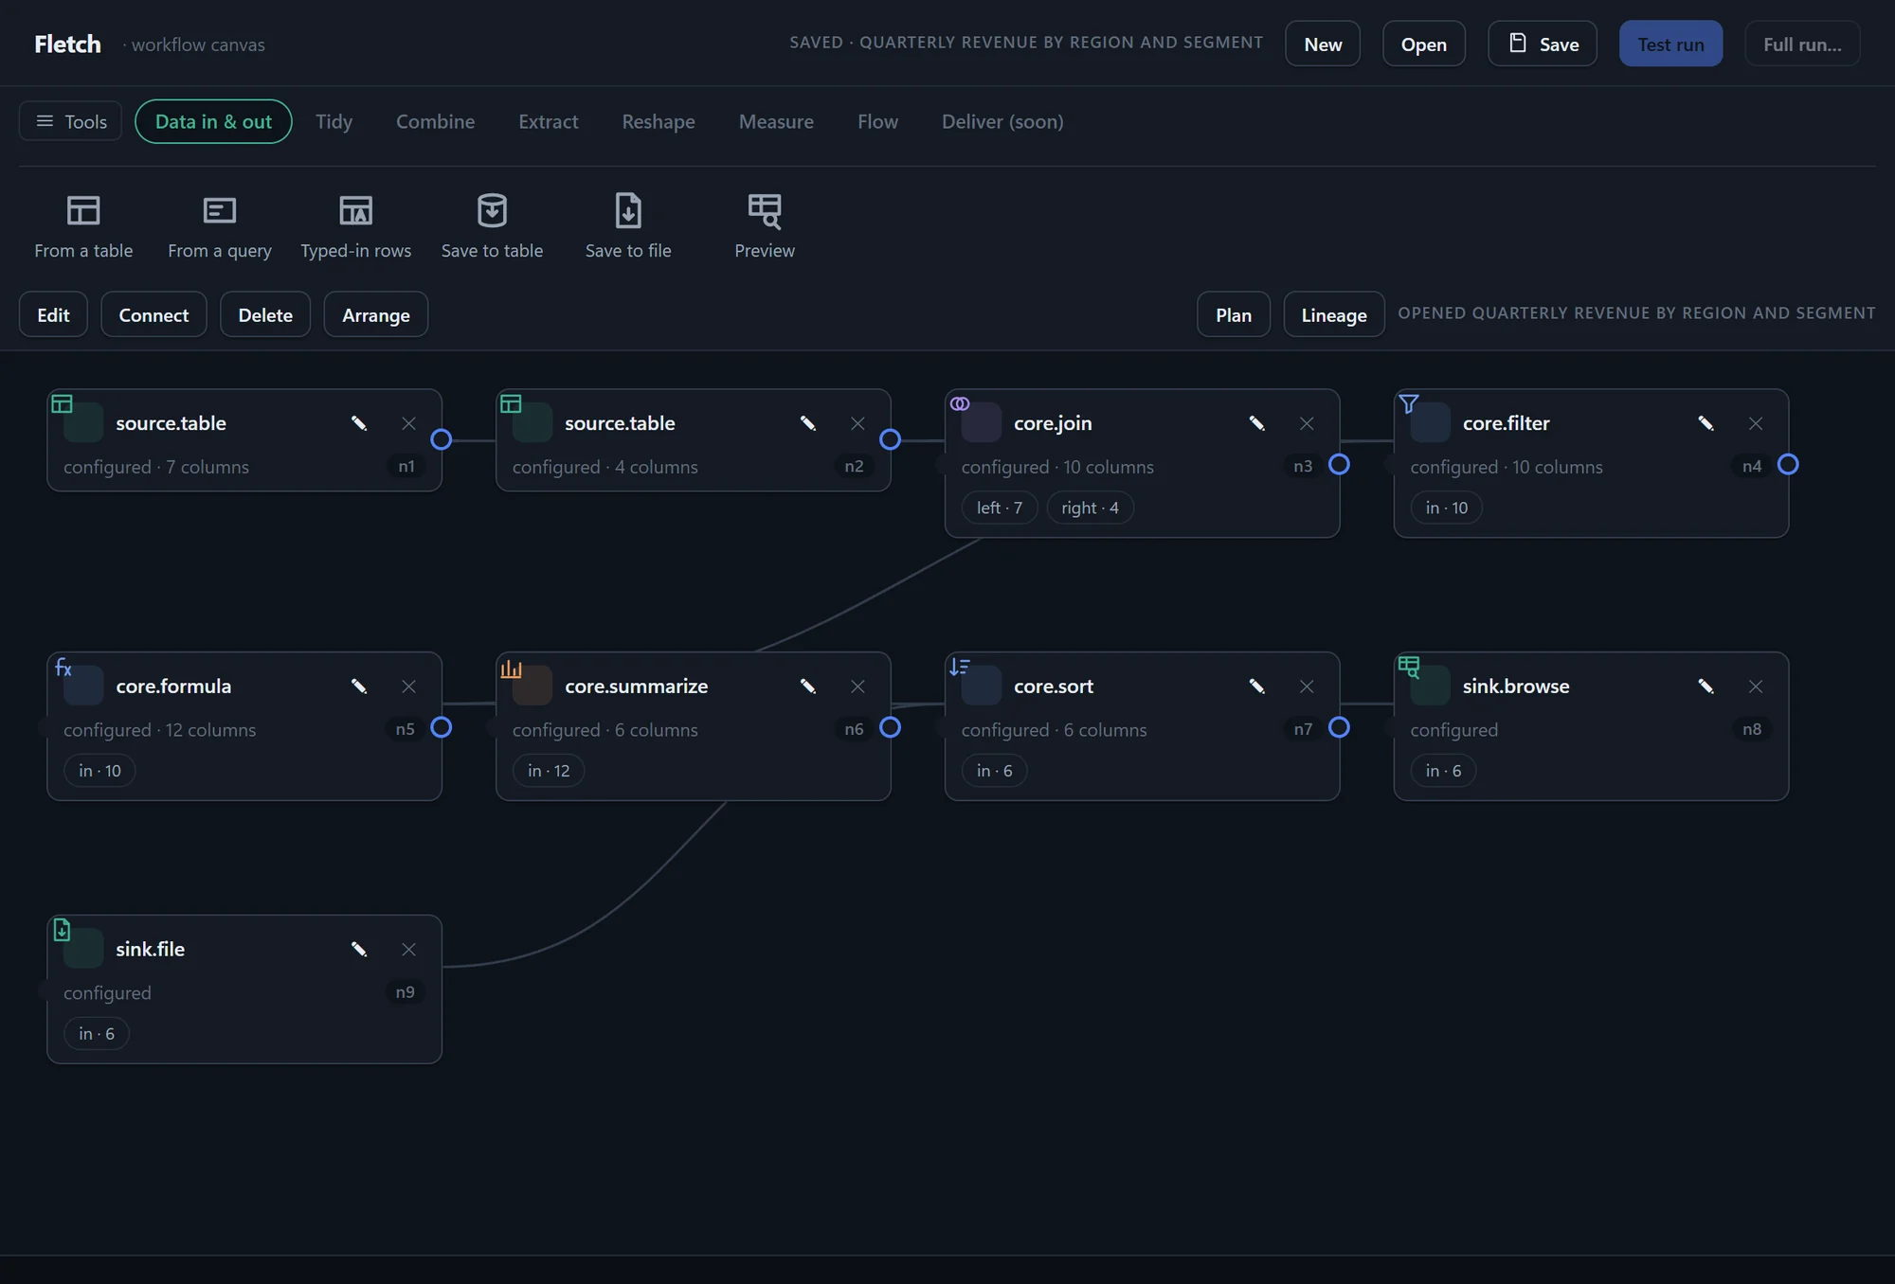This screenshot has width=1895, height=1284.
Task: Edit the sink.file node with pencil
Action: point(359,949)
